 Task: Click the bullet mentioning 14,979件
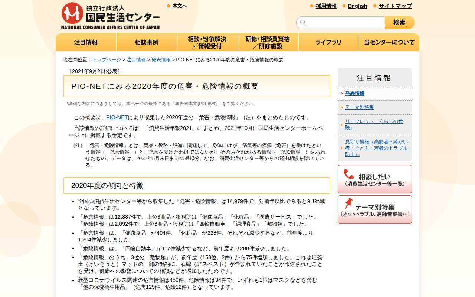201,205
